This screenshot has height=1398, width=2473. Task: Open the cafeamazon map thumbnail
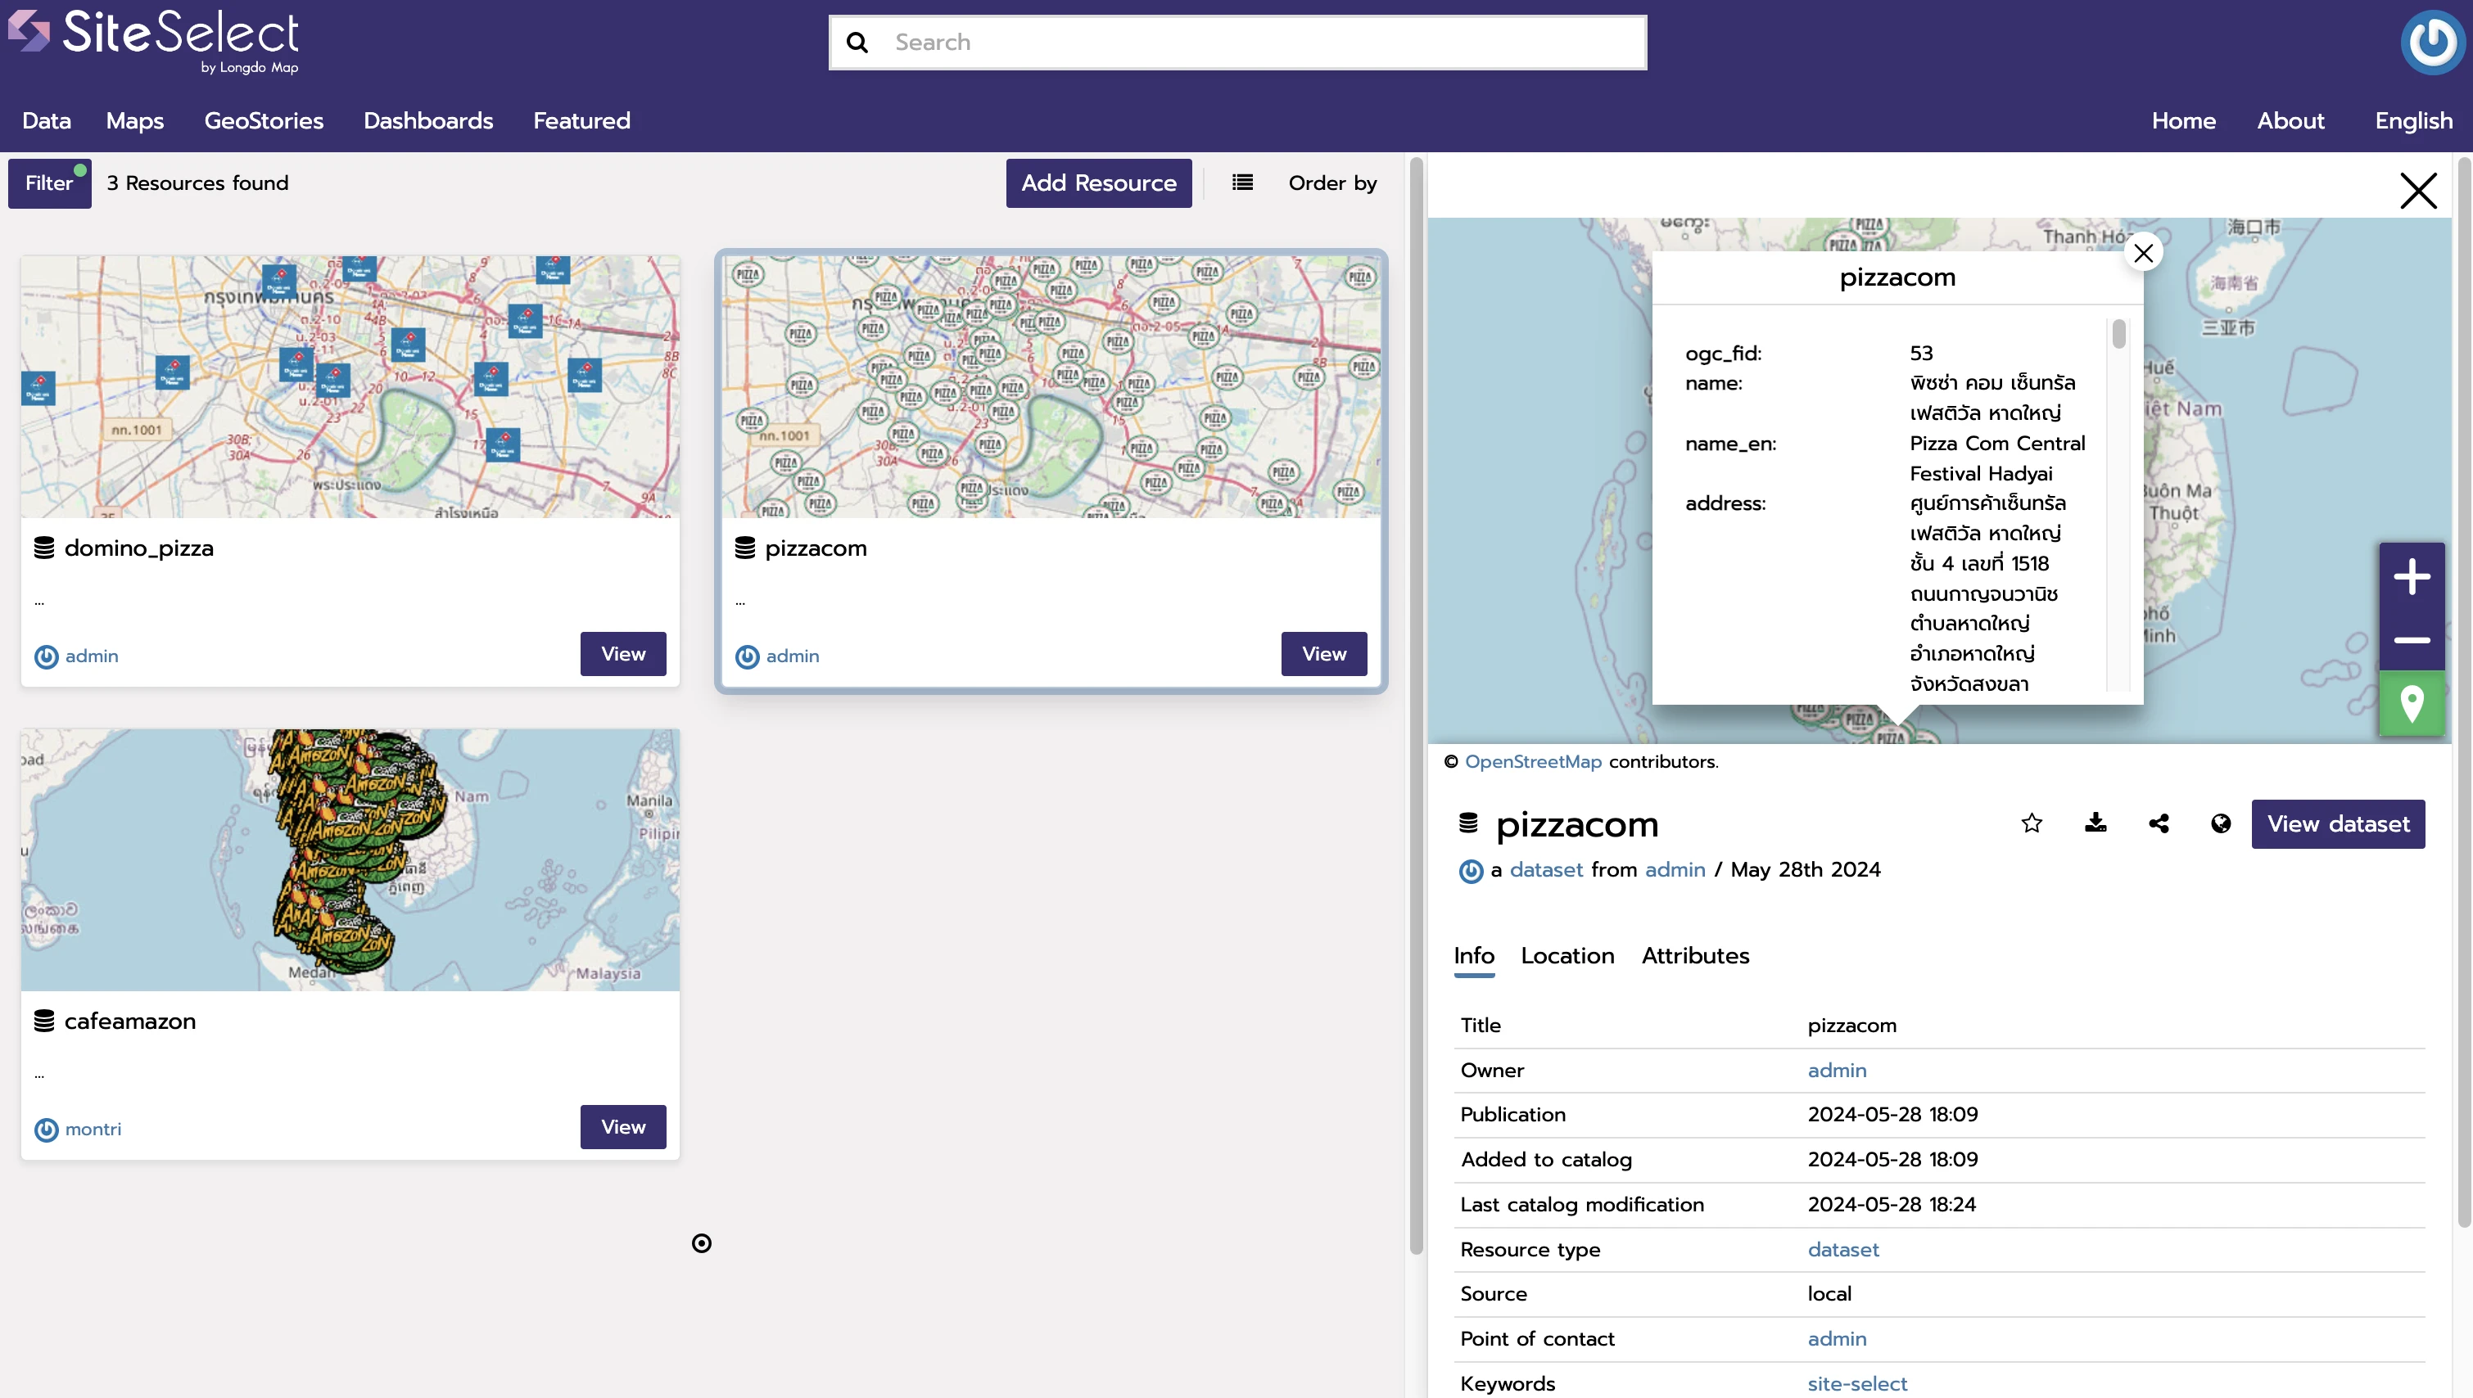click(350, 859)
